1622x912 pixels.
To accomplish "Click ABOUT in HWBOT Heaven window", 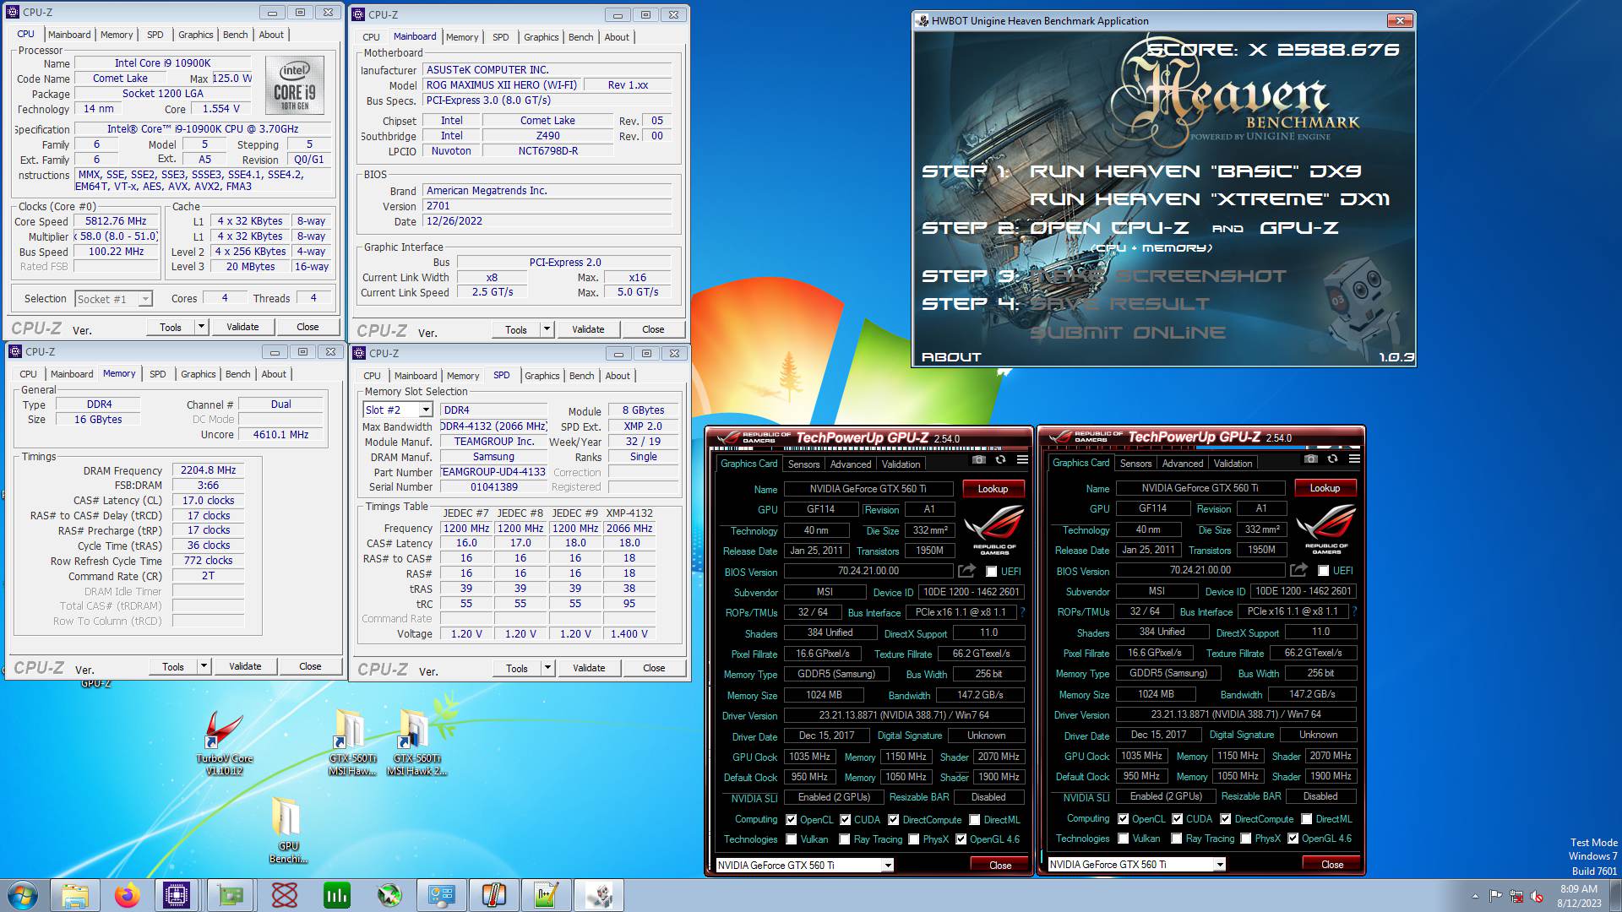I will pyautogui.click(x=951, y=357).
